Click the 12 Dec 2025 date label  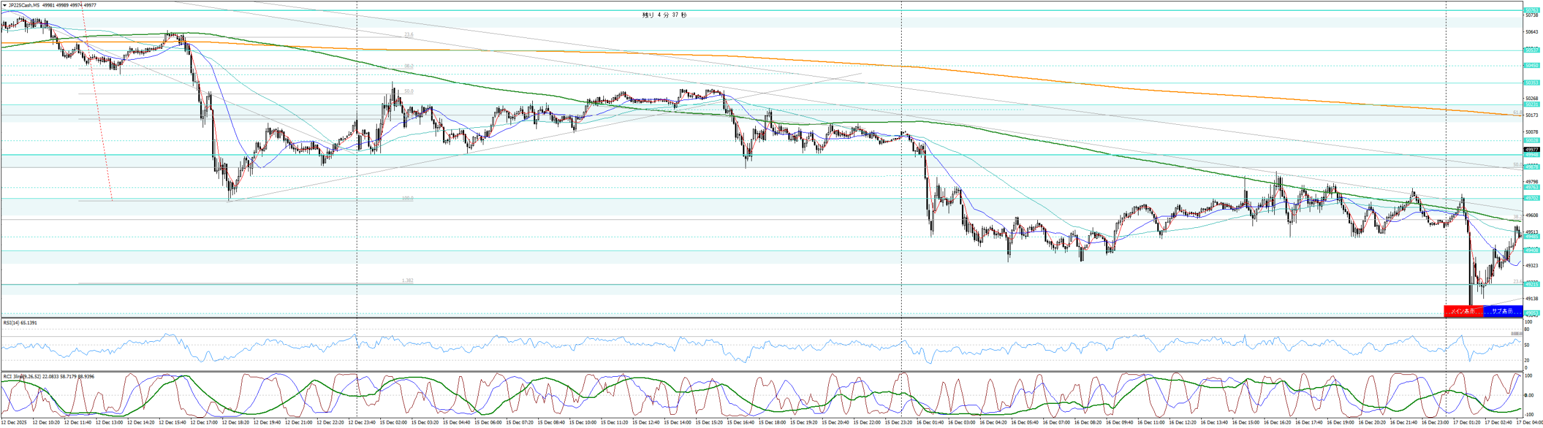14,423
